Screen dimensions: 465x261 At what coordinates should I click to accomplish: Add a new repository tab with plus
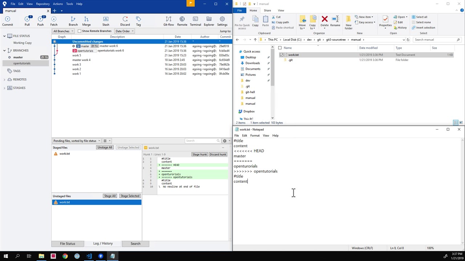[54, 11]
